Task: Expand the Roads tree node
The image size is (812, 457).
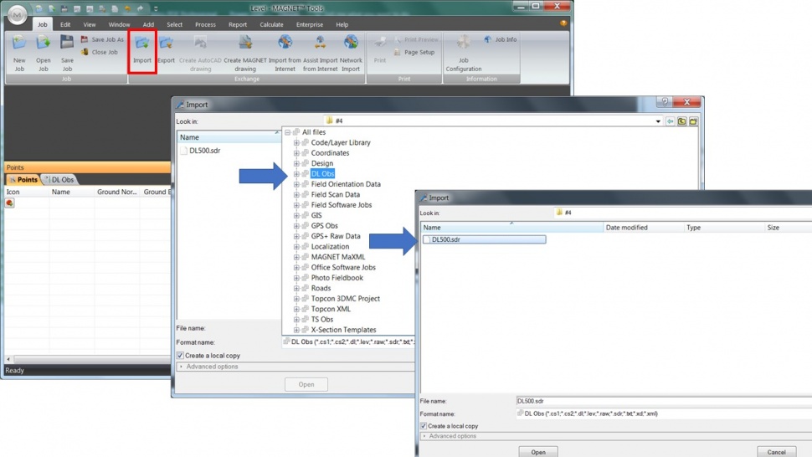Action: (x=296, y=288)
